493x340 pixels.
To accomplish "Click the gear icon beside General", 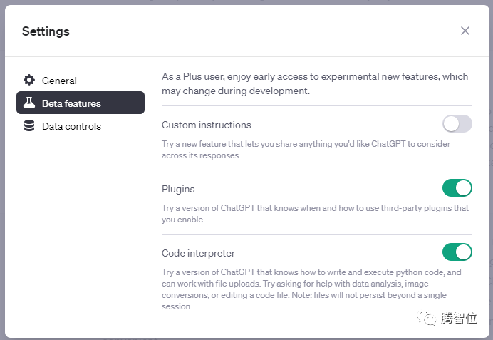I will click(29, 81).
